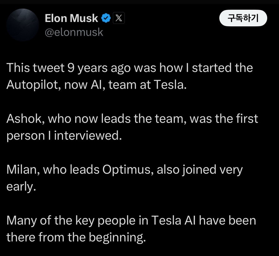Click the name 'Ashok' in the tweet
Screen dimensions: 279x256
pos(24,118)
